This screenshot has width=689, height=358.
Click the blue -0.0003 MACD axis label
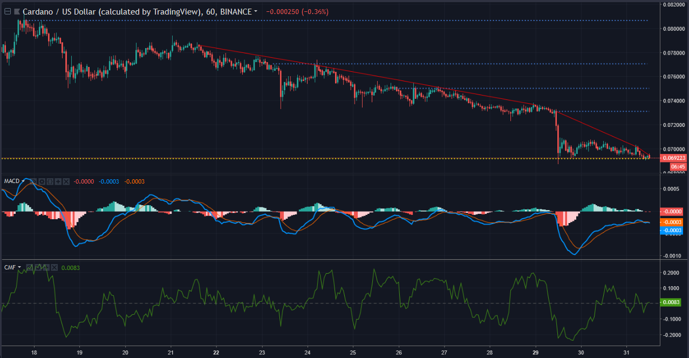672,231
